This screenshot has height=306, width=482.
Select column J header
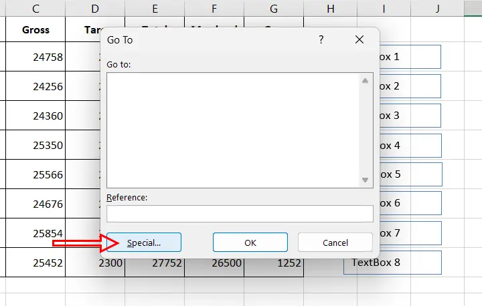pyautogui.click(x=437, y=8)
